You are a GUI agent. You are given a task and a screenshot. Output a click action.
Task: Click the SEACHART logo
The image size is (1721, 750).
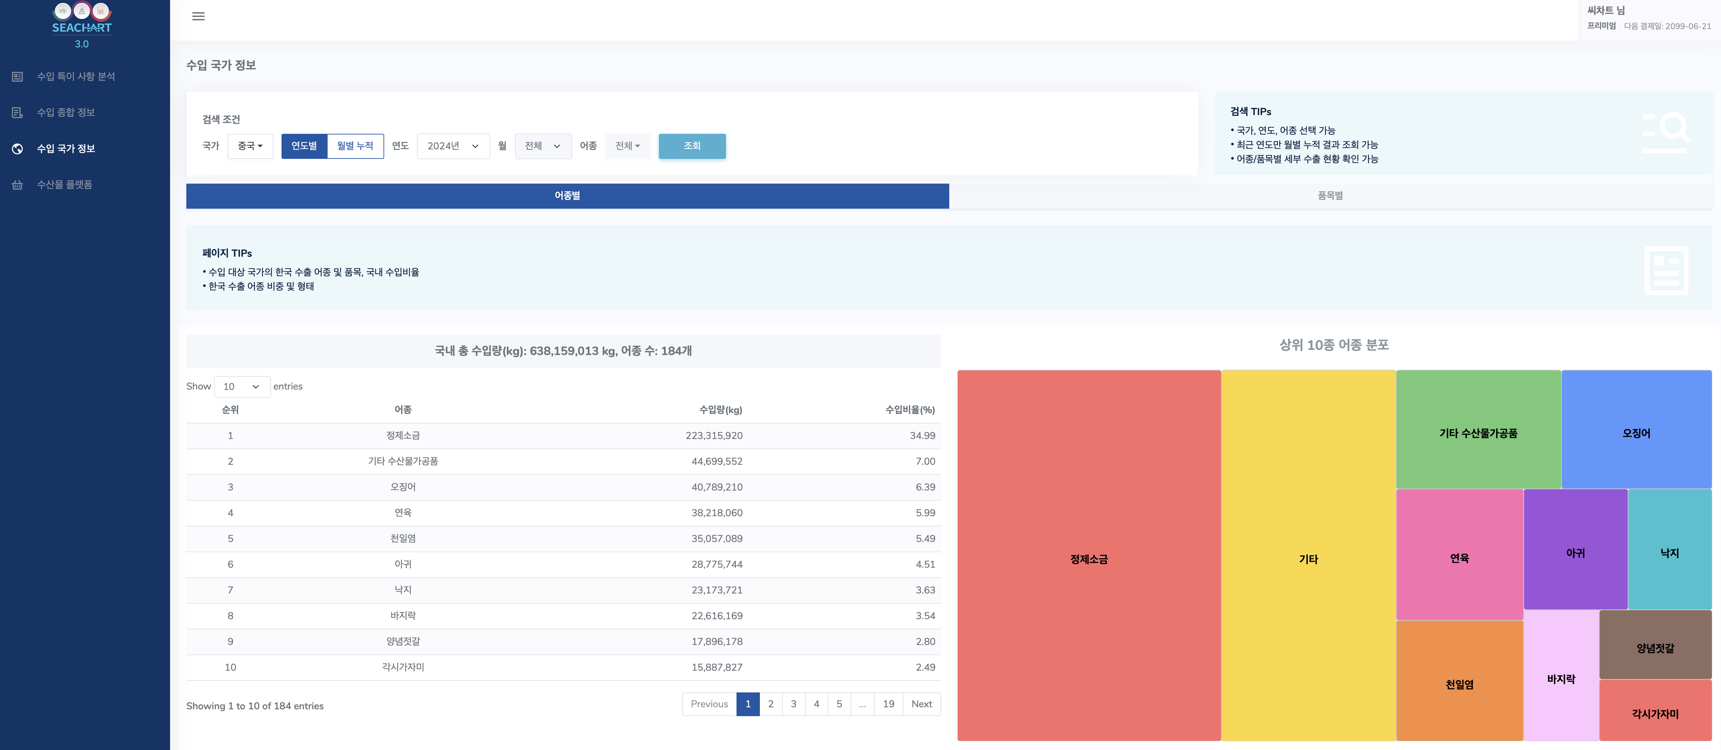click(82, 25)
